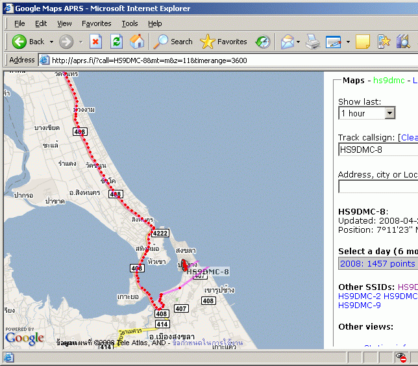Click the grey Forward arrow icon
This screenshot has width=418, height=366.
(x=66, y=42)
